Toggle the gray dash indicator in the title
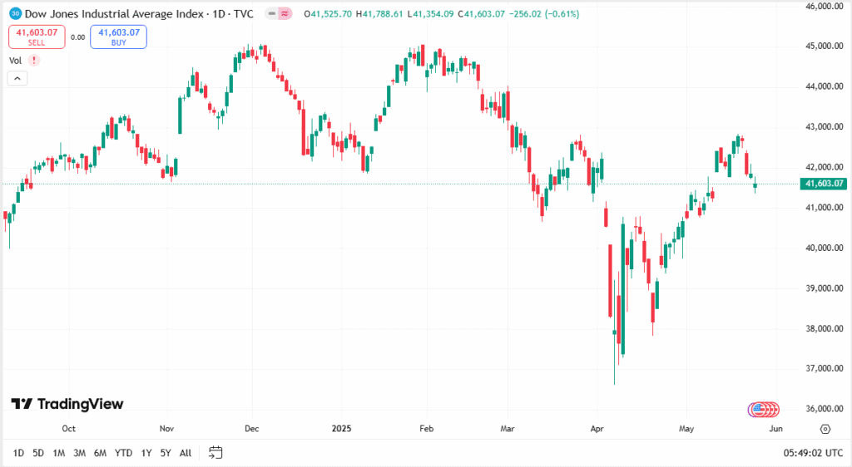 point(272,14)
